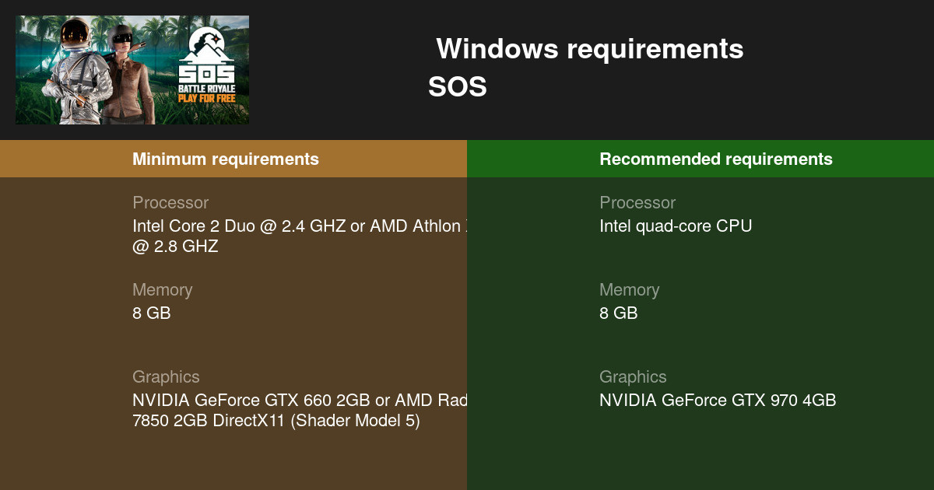Click the Processor label under Recommended requirements
The height and width of the screenshot is (490, 934).
click(637, 203)
